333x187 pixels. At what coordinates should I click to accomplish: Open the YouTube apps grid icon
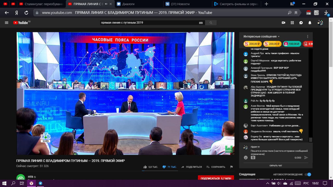(x=292, y=23)
